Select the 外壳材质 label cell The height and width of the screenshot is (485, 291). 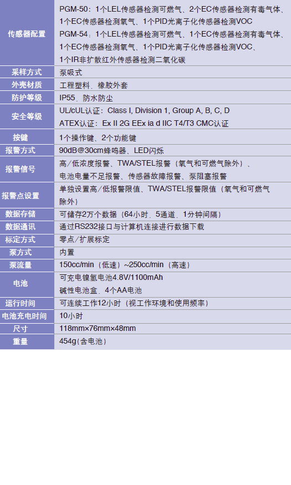[27, 85]
